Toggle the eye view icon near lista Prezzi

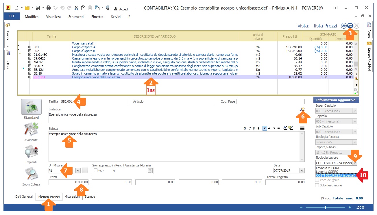pos(343,26)
